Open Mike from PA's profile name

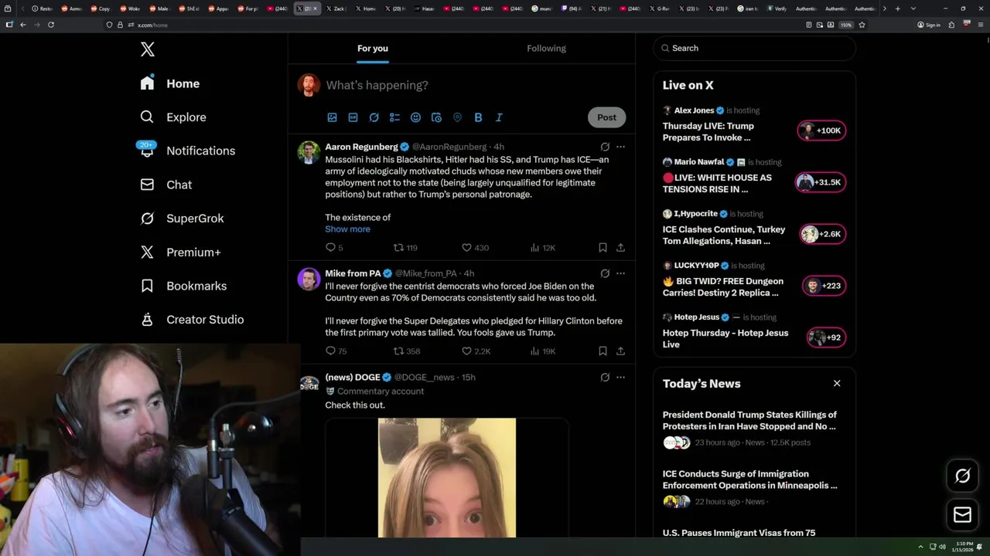click(x=353, y=273)
